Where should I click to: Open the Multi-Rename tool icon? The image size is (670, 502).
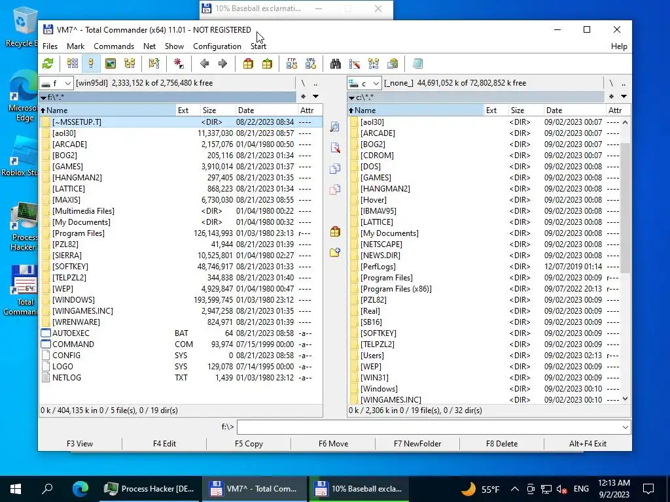coord(355,63)
